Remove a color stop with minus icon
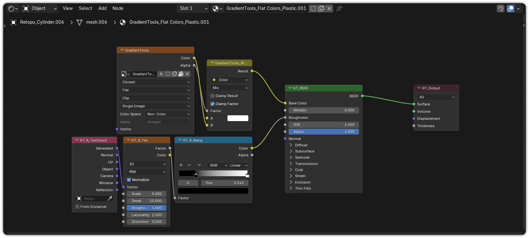The image size is (529, 238). pos(189,165)
